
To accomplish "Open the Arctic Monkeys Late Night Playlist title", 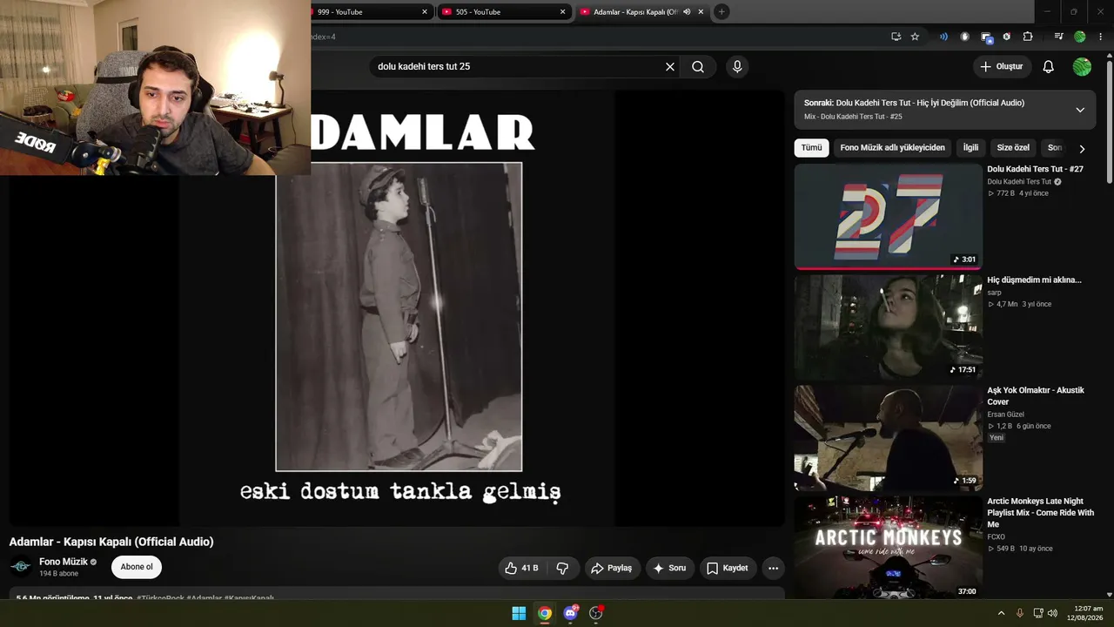I will (1040, 513).
